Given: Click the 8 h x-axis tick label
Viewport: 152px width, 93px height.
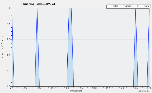Looking at the screenshot, I should coord(25,88).
